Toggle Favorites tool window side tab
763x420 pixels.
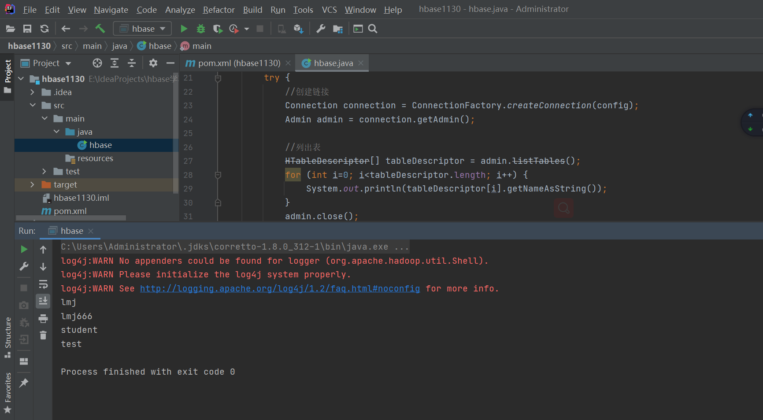pos(7,392)
